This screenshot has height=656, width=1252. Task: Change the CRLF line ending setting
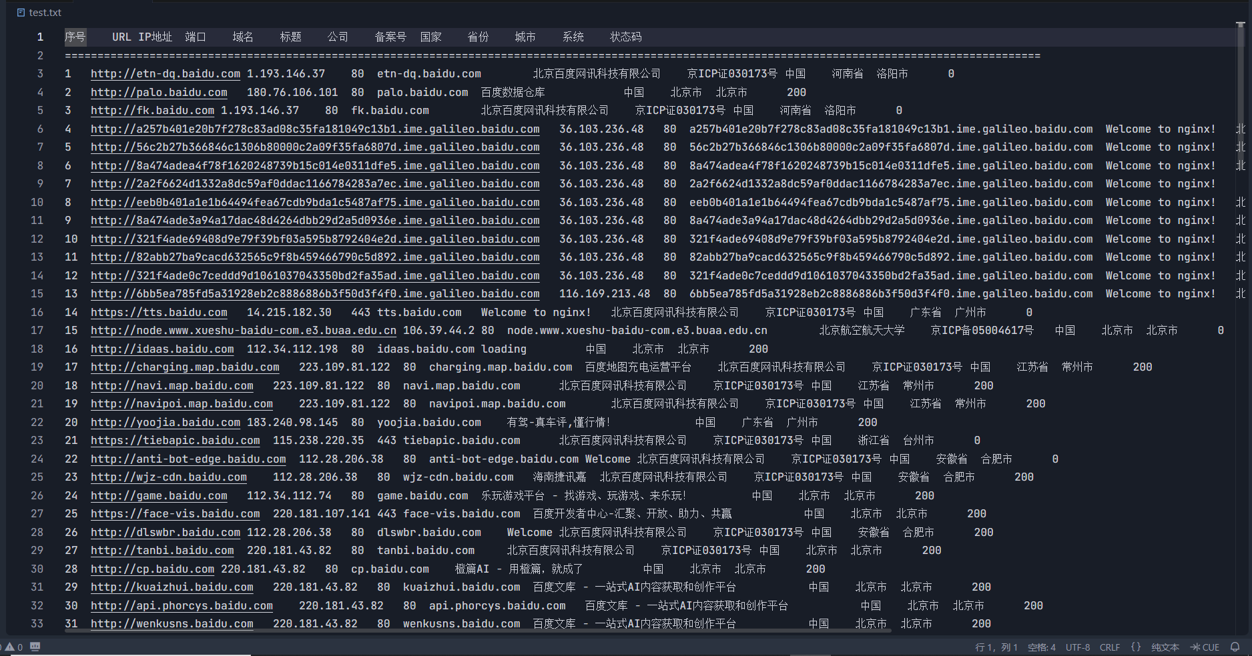pyautogui.click(x=1109, y=647)
